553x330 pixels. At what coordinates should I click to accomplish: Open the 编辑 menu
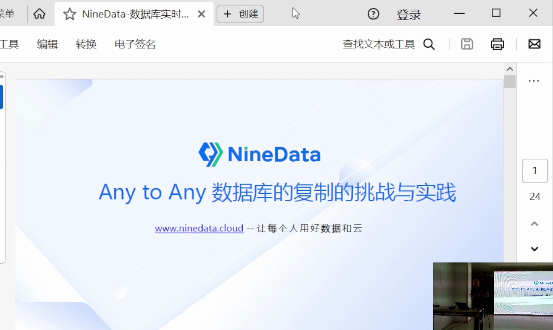tap(47, 44)
